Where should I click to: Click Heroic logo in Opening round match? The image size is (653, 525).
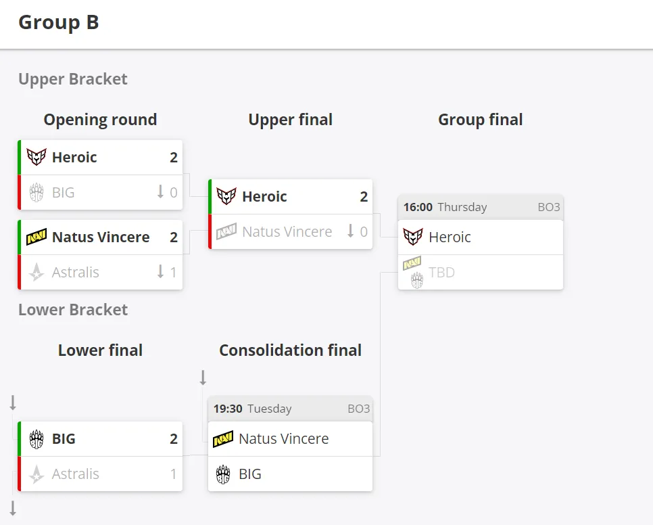click(x=37, y=157)
